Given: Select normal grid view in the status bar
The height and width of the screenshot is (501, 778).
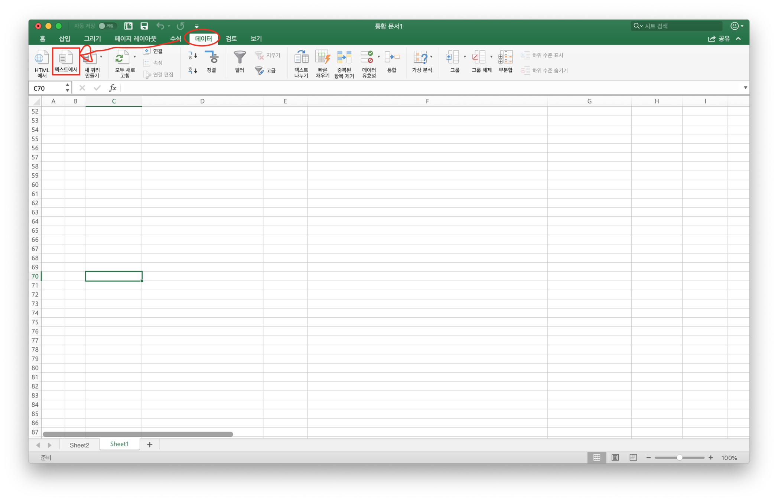Looking at the screenshot, I should click(597, 458).
